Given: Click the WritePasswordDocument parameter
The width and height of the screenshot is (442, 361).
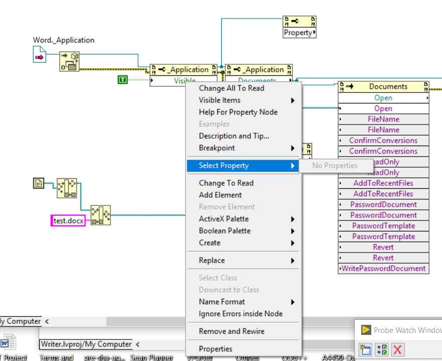Looking at the screenshot, I should (383, 269).
